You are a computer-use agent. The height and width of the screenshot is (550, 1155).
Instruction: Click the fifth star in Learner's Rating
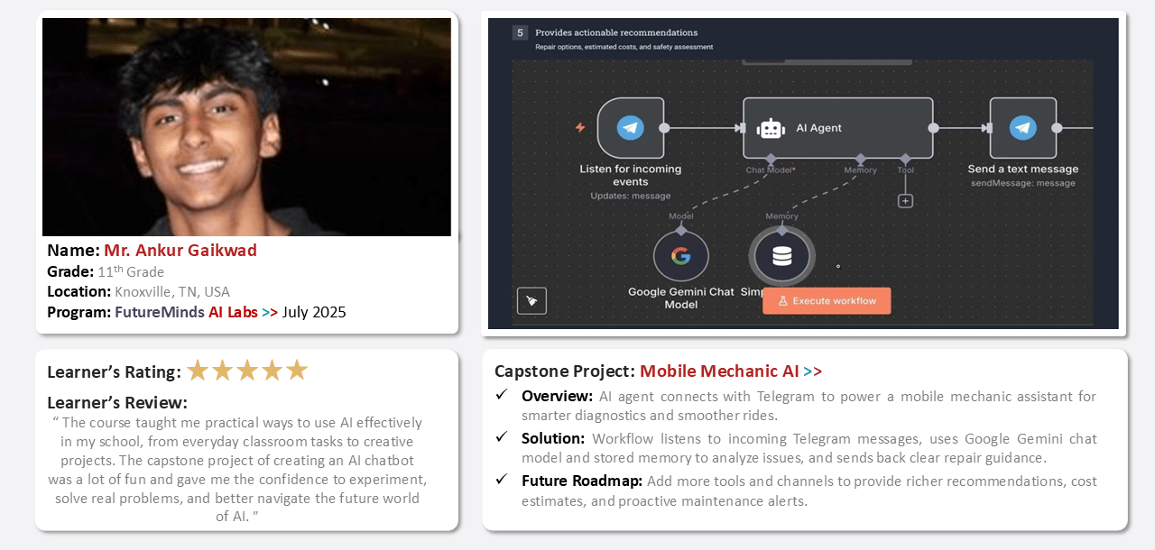(297, 371)
